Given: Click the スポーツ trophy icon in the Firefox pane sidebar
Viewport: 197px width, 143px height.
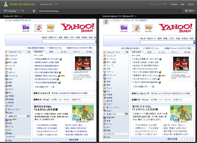Looking at the screenshot, I should (x=6, y=72).
